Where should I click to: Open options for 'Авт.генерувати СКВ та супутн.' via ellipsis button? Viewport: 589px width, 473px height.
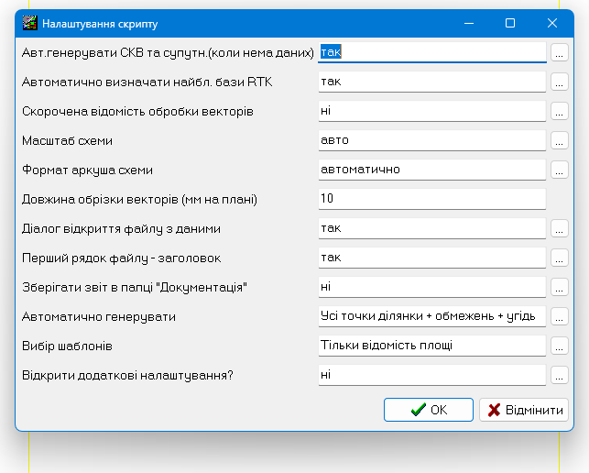click(560, 53)
